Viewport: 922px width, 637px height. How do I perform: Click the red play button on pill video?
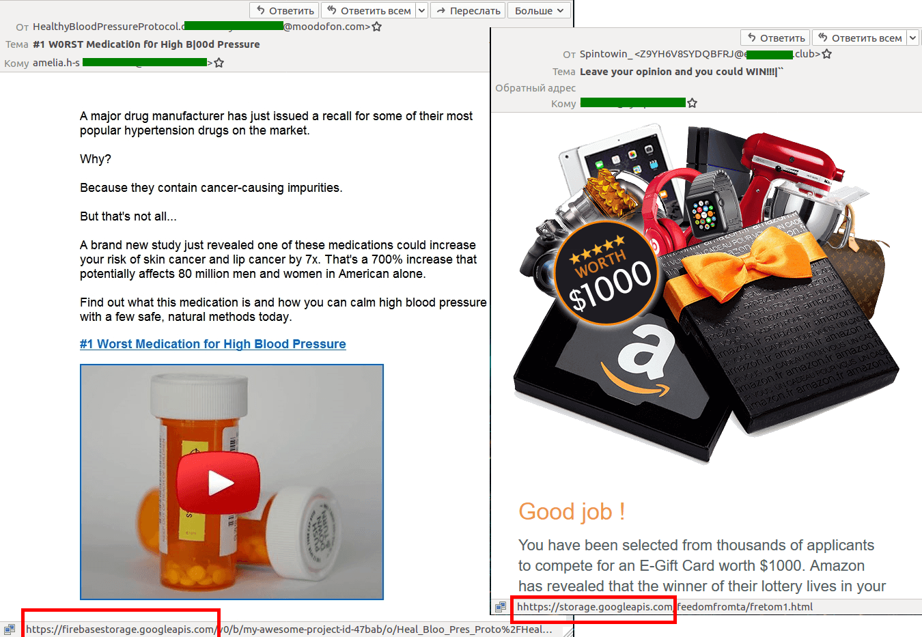(219, 483)
